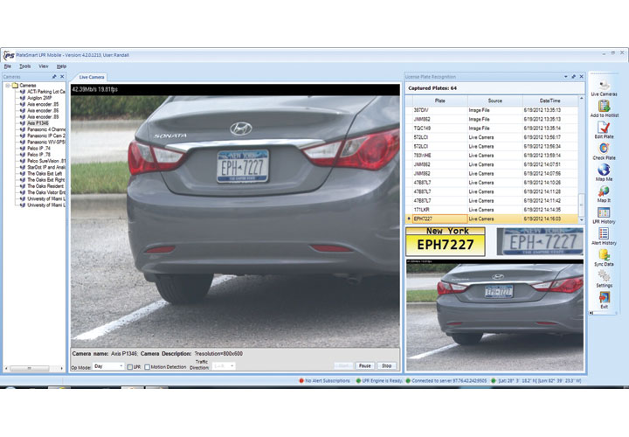This screenshot has width=629, height=437.
Task: Collapse the Cameras tree root node
Action: (x=8, y=86)
